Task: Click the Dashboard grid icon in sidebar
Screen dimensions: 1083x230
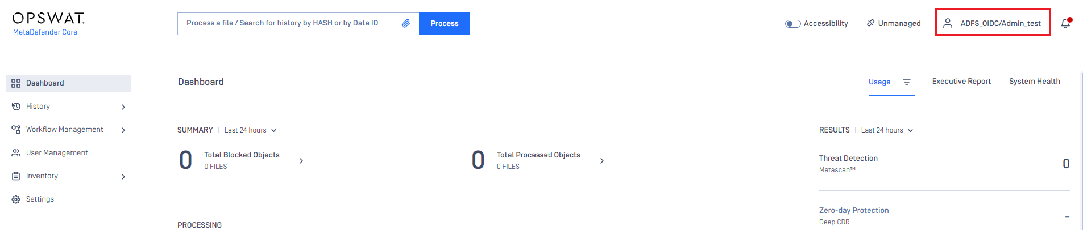Action: 16,83
